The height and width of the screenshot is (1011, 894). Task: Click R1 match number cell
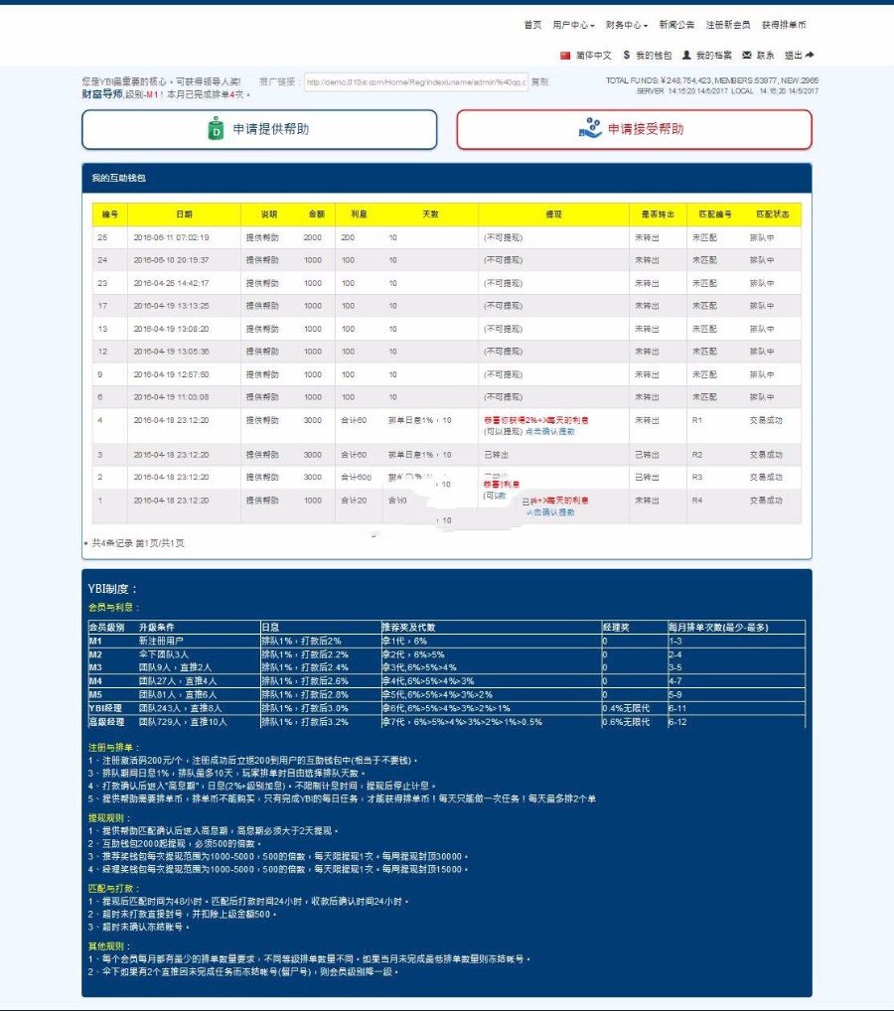(x=697, y=420)
